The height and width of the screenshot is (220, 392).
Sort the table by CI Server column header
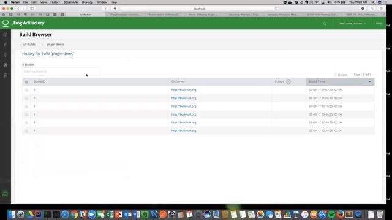click(178, 82)
